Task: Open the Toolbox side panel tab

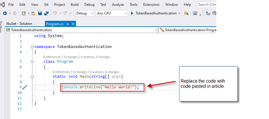Action: pyautogui.click(x=1, y=27)
